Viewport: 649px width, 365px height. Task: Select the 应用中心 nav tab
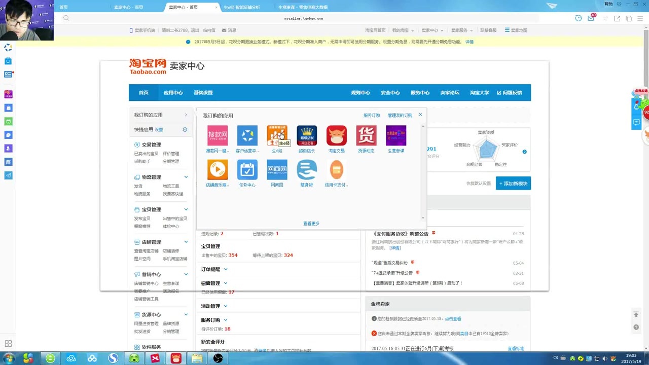(x=173, y=93)
